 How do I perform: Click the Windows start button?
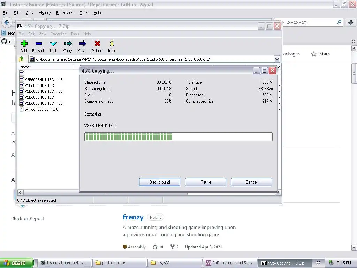pyautogui.click(x=17, y=263)
